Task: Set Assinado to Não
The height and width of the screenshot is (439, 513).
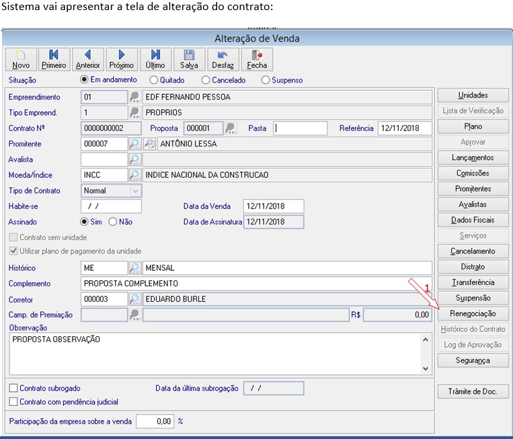Action: coord(112,222)
